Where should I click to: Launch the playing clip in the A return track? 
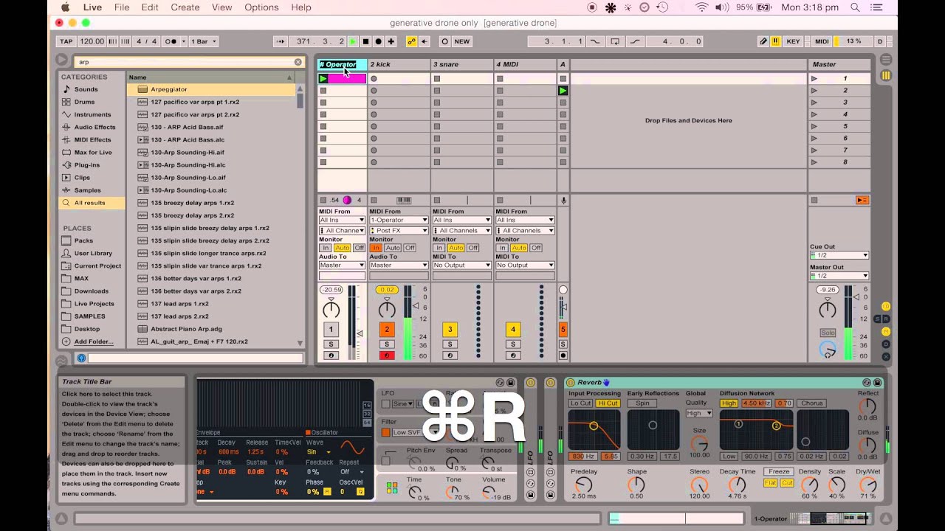(x=563, y=91)
